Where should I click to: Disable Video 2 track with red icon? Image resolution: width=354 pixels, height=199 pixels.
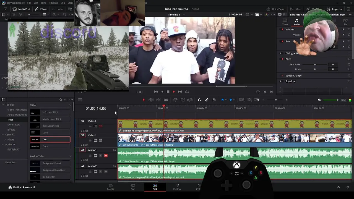(100, 126)
